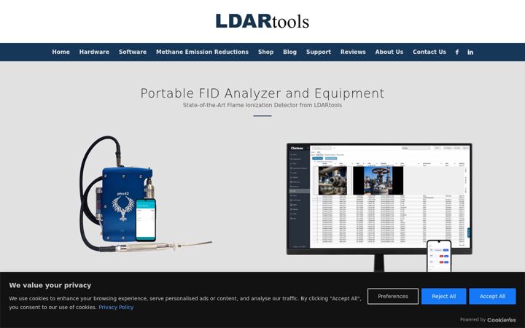Image resolution: width=525 pixels, height=328 pixels.
Task: Click the blue phx42 analyzer image
Action: coord(146,194)
